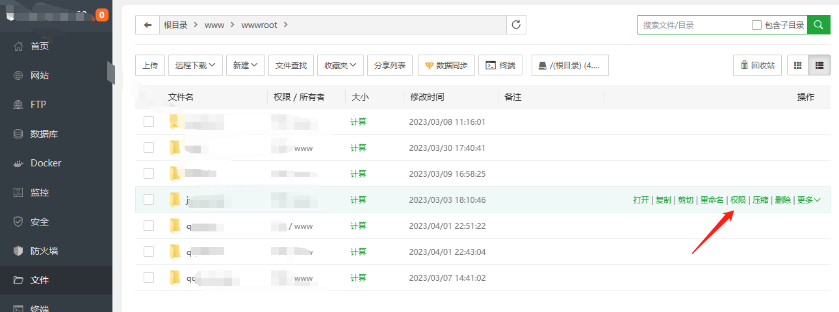Check the row dated 2023/03/30 17:40:41
Screen dimensions: 839x312
(x=149, y=148)
